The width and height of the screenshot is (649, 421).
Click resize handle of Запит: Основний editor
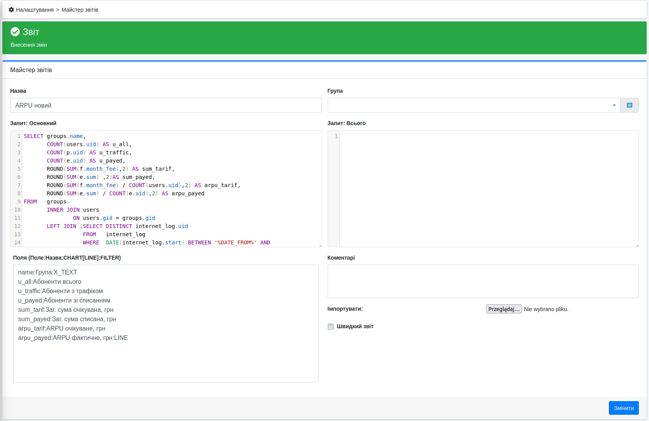click(320, 245)
